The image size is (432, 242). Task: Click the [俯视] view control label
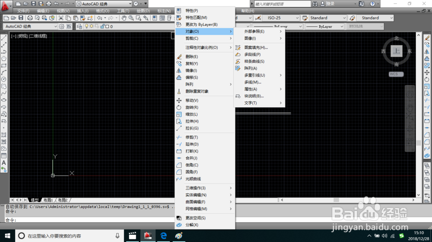pos(23,36)
